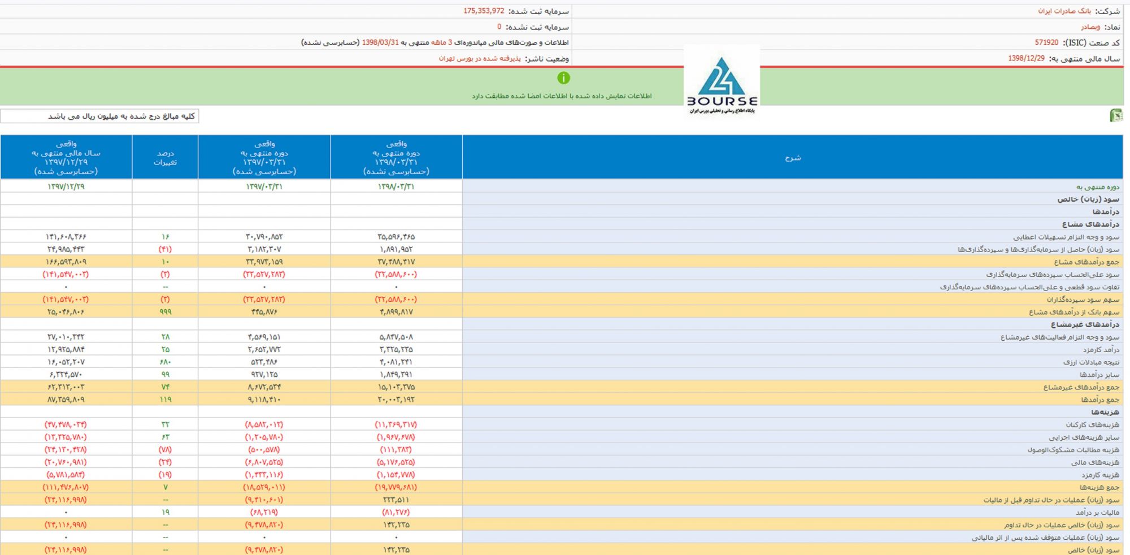
Task: Select row 'سایر درآمدها'
Action: pos(562,374)
